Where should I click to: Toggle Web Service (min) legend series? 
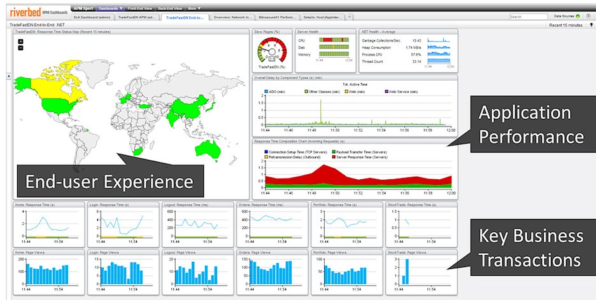[401, 92]
